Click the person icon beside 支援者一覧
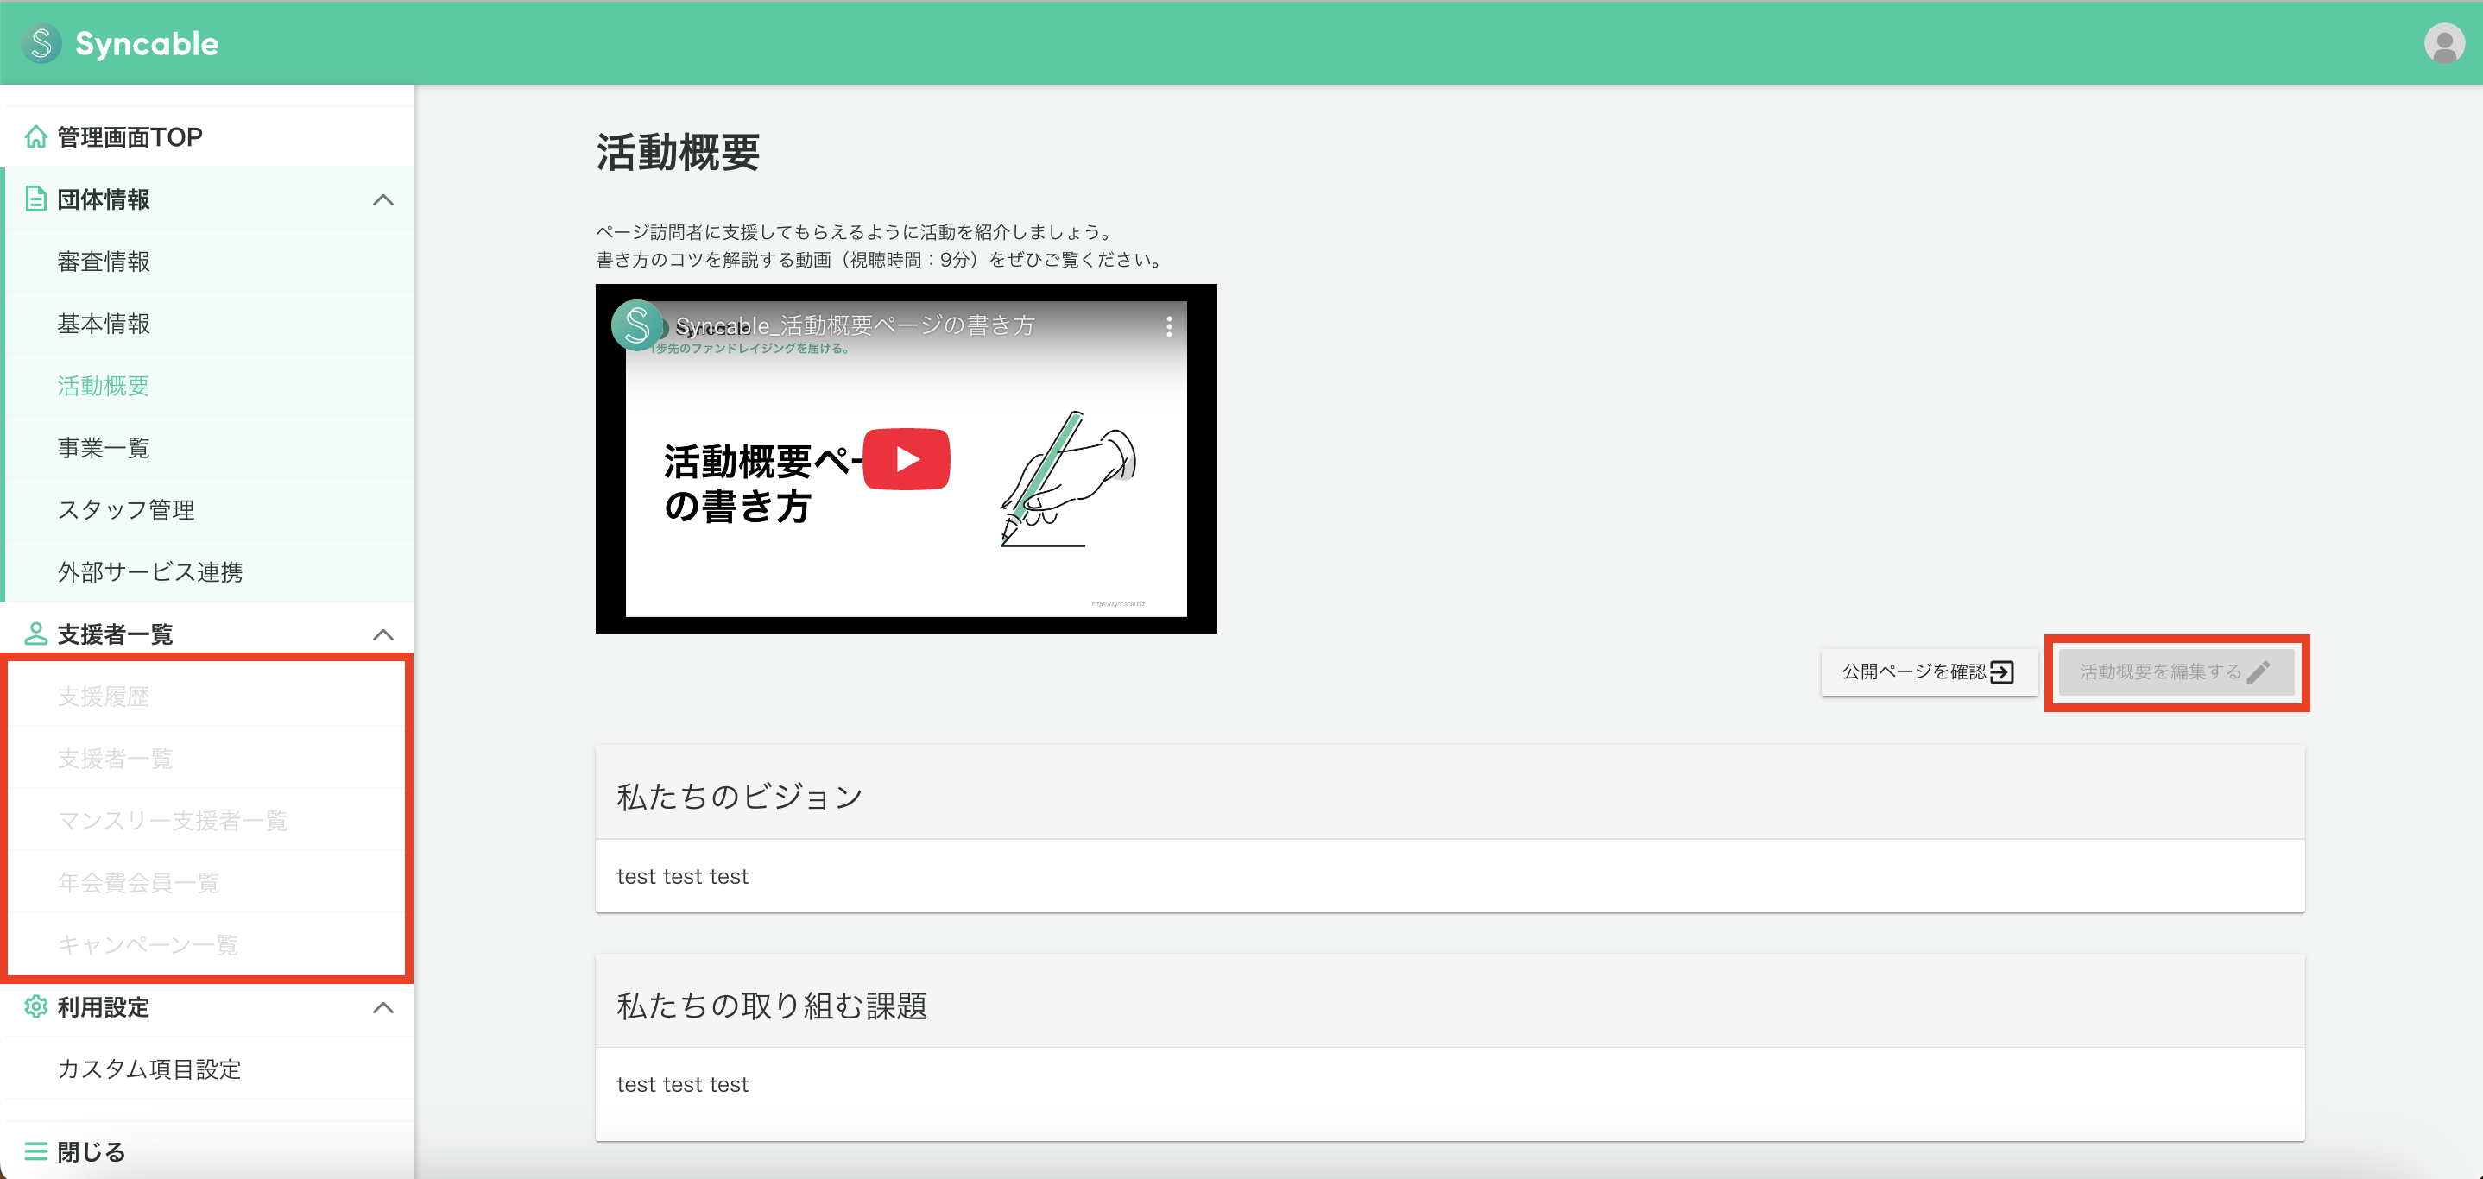The height and width of the screenshot is (1179, 2483). (x=35, y=634)
